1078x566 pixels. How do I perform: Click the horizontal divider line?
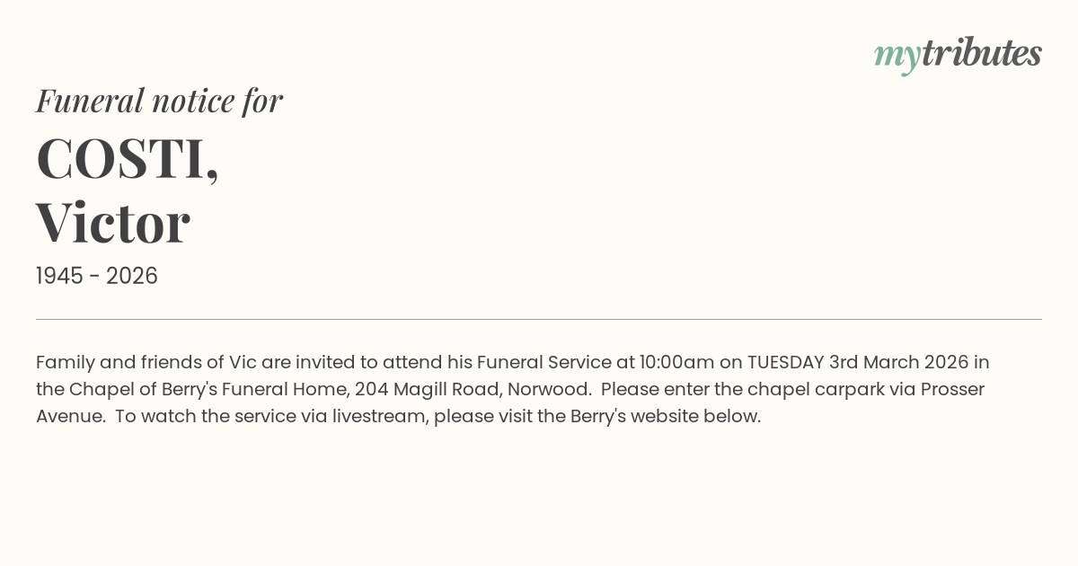click(x=539, y=319)
